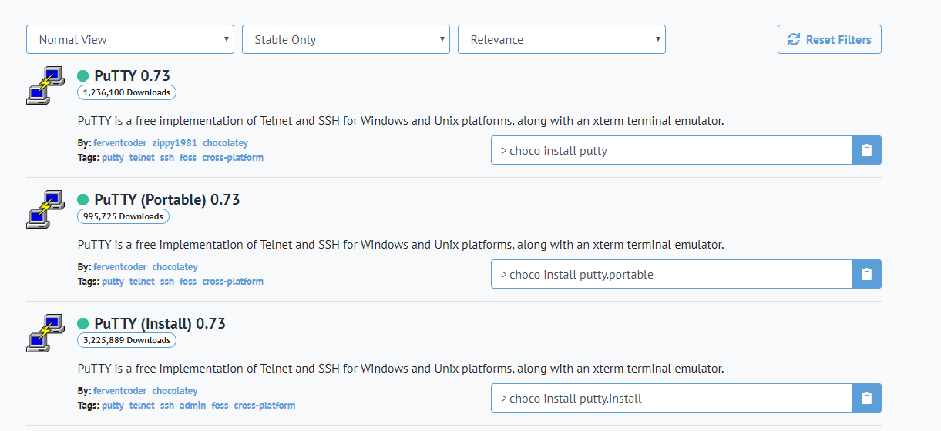Copy the 'choco install putty' command
Viewport: 941px width, 431px height.
coord(866,150)
